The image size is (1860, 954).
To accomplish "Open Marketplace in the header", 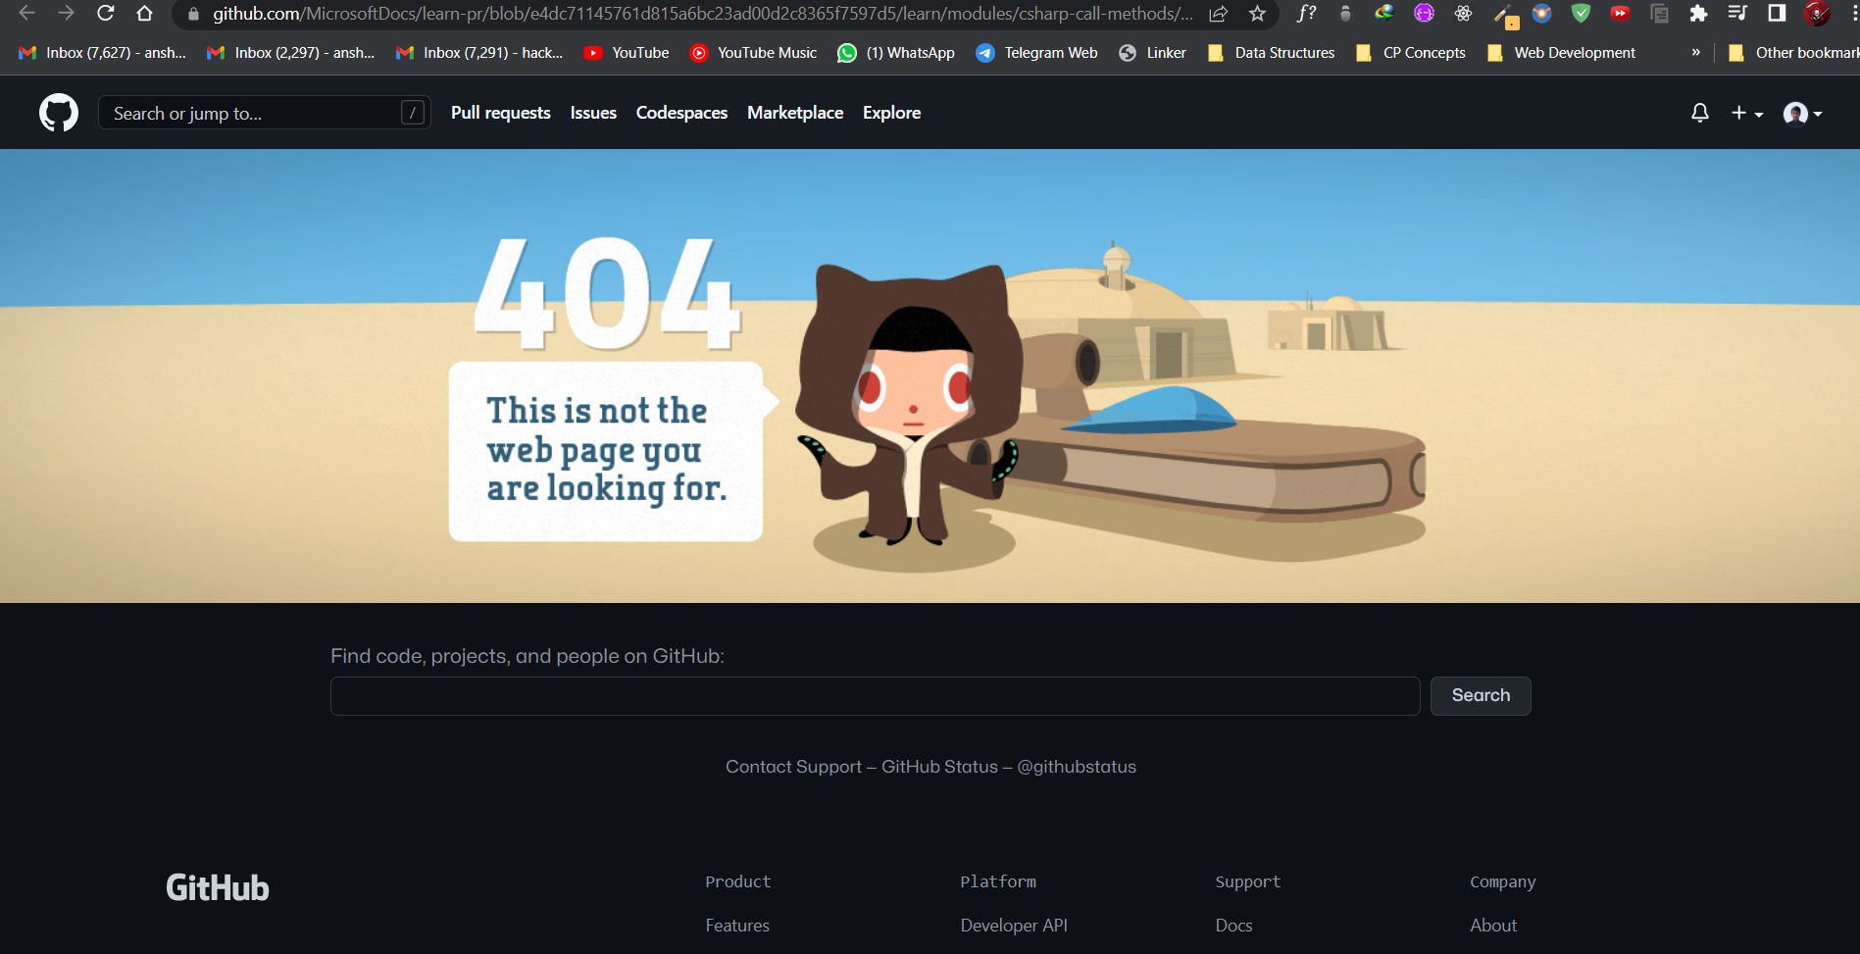I will click(795, 113).
